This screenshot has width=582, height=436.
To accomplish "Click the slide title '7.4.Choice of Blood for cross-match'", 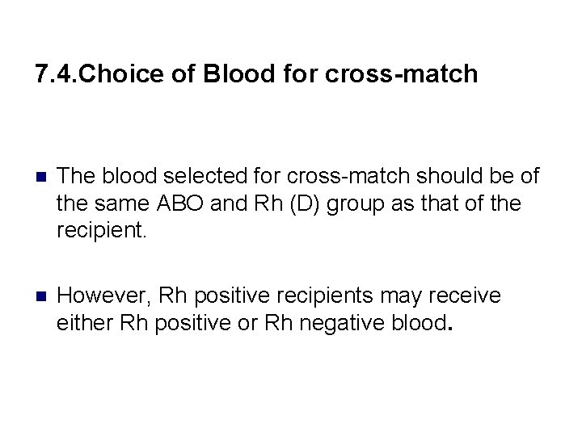I will [256, 73].
